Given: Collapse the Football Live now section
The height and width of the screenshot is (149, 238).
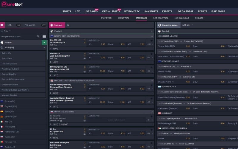Looking at the screenshot, I should coord(151,31).
